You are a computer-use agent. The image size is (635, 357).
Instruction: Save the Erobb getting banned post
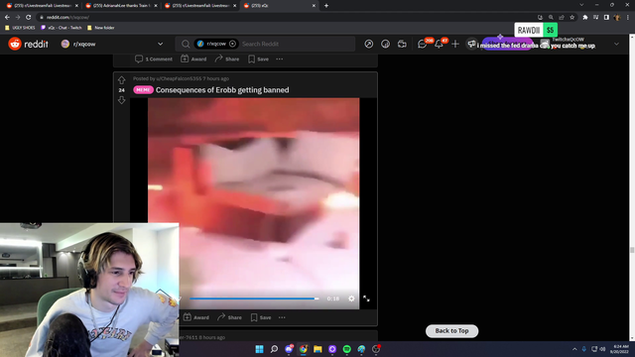[x=261, y=317]
